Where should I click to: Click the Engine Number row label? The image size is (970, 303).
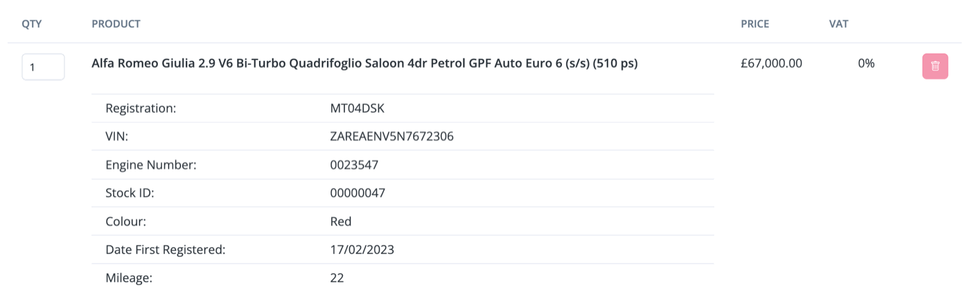tap(151, 165)
